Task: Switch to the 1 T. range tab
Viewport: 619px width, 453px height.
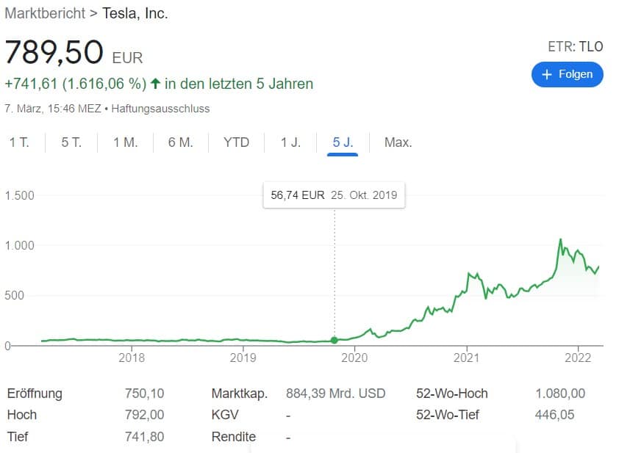Action: tap(19, 142)
